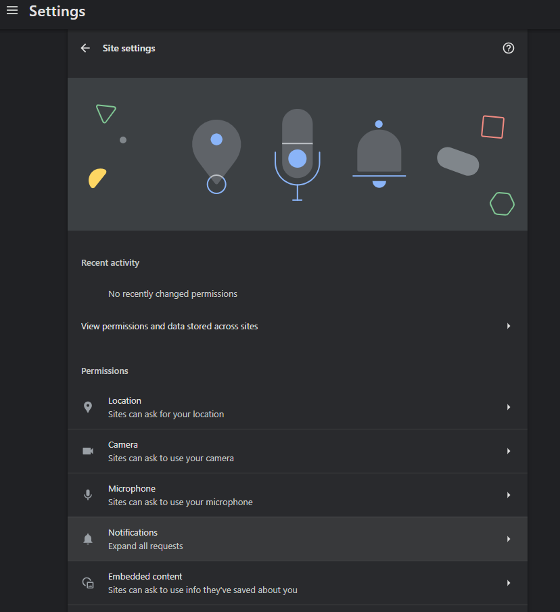Go back using the arrow beside Site settings
Screen dimensions: 560x612
click(85, 48)
